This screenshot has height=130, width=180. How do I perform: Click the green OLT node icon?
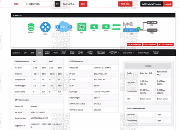point(82,27)
